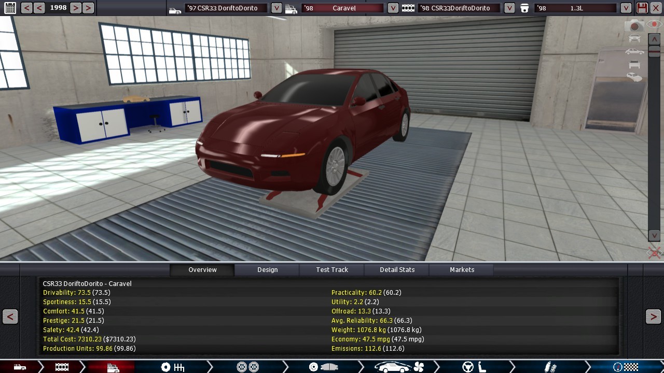This screenshot has height=373, width=664.
Task: Expand the '98 Caravel trim dropdown
Action: pyautogui.click(x=393, y=8)
